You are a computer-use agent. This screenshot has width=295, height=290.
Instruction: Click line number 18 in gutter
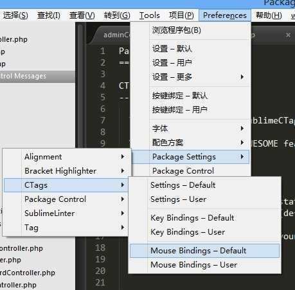(x=100, y=248)
